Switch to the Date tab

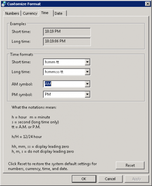coord(60,13)
